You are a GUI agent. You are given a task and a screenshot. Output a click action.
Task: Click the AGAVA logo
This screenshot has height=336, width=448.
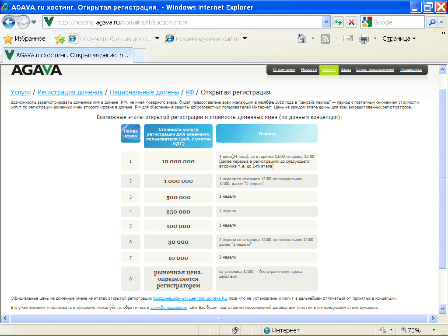pos(37,70)
